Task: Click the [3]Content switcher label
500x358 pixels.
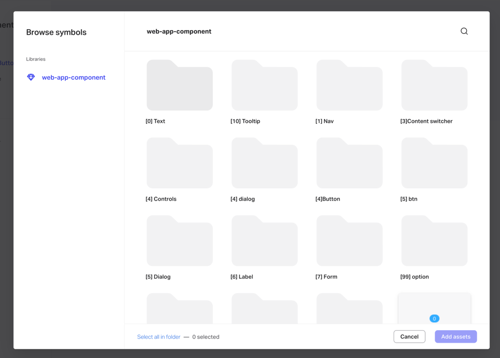Action: pyautogui.click(x=426, y=121)
